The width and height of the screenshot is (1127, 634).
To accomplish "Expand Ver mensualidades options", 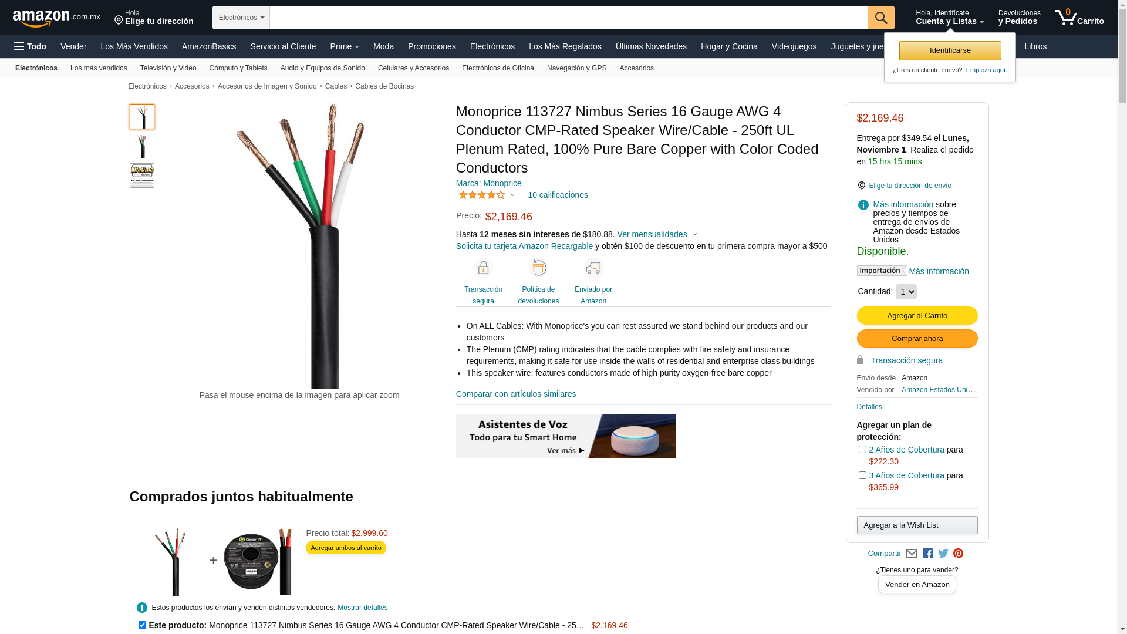I will [657, 234].
